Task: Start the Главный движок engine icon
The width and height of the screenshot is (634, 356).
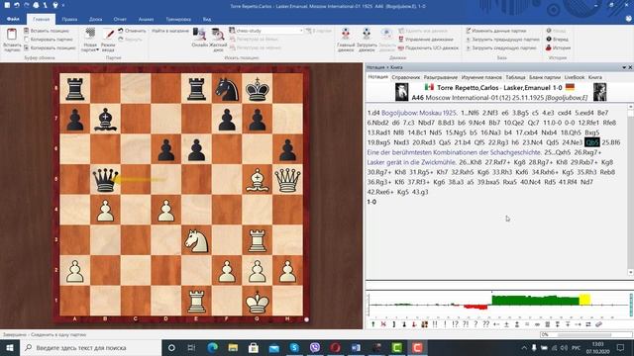Action: click(x=346, y=35)
